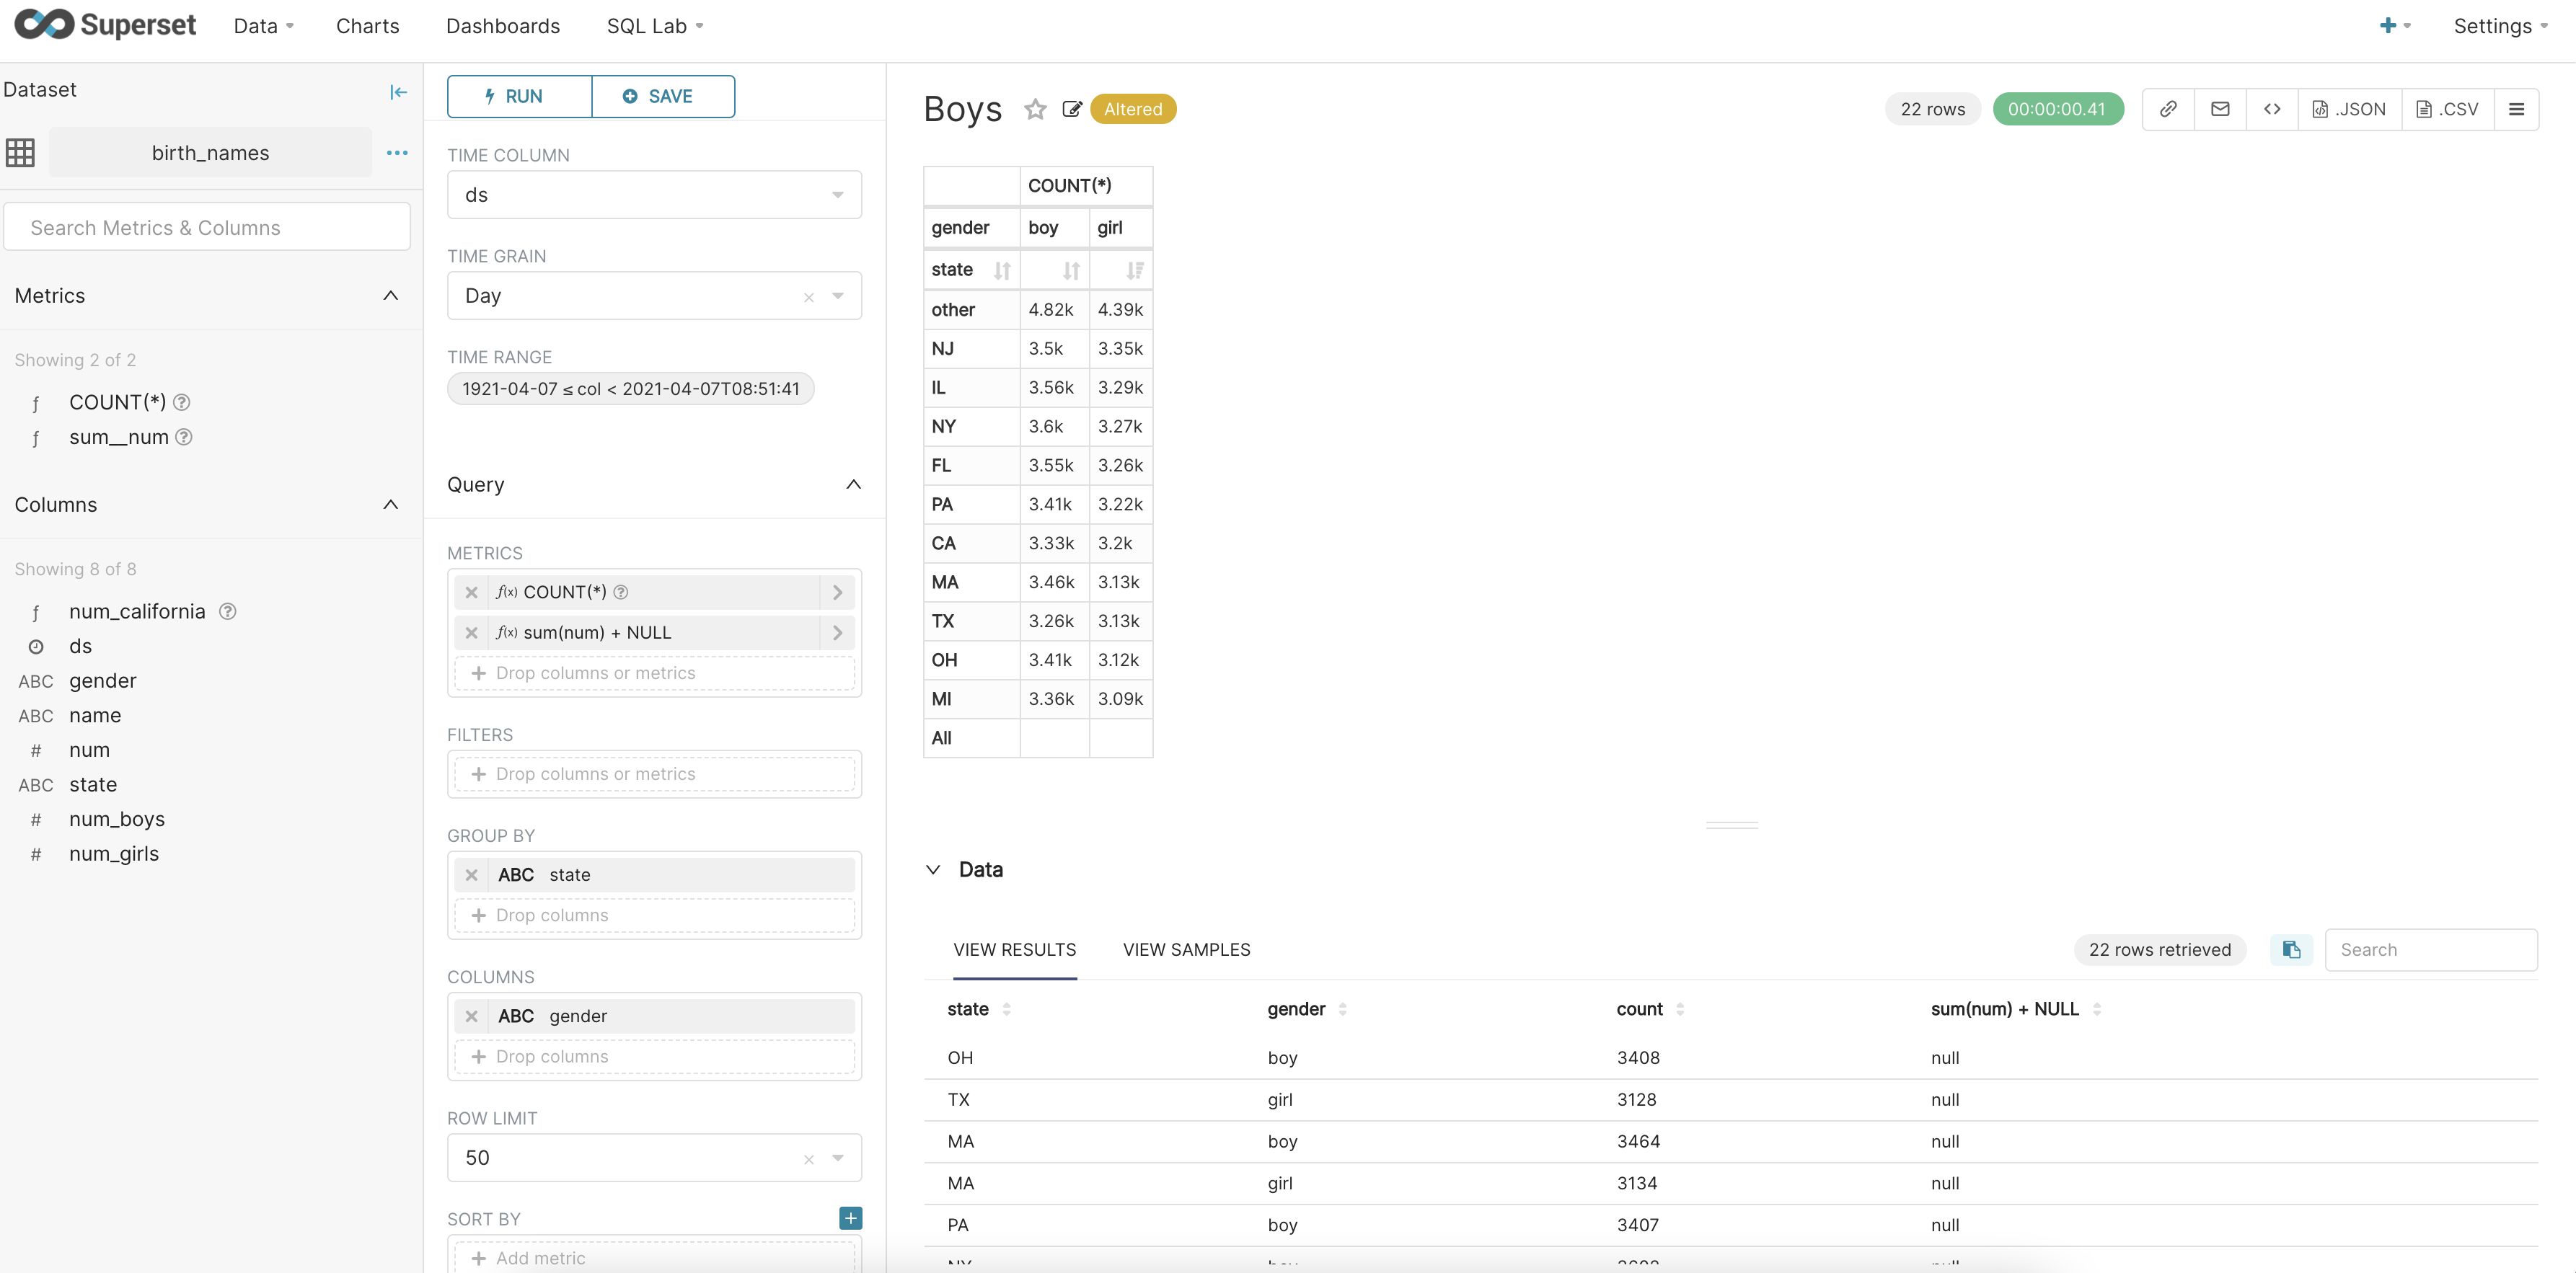Screen dimensions: 2576x1273
Task: Copy results to clipboard icon
Action: (x=2291, y=949)
